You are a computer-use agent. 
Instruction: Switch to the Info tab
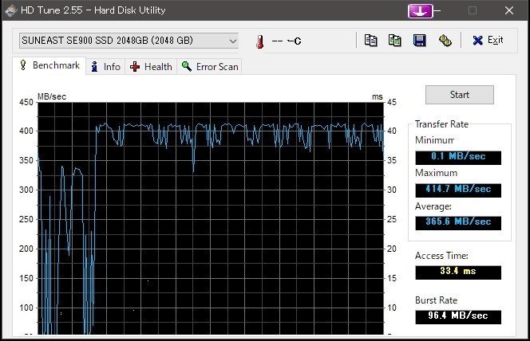tap(105, 67)
